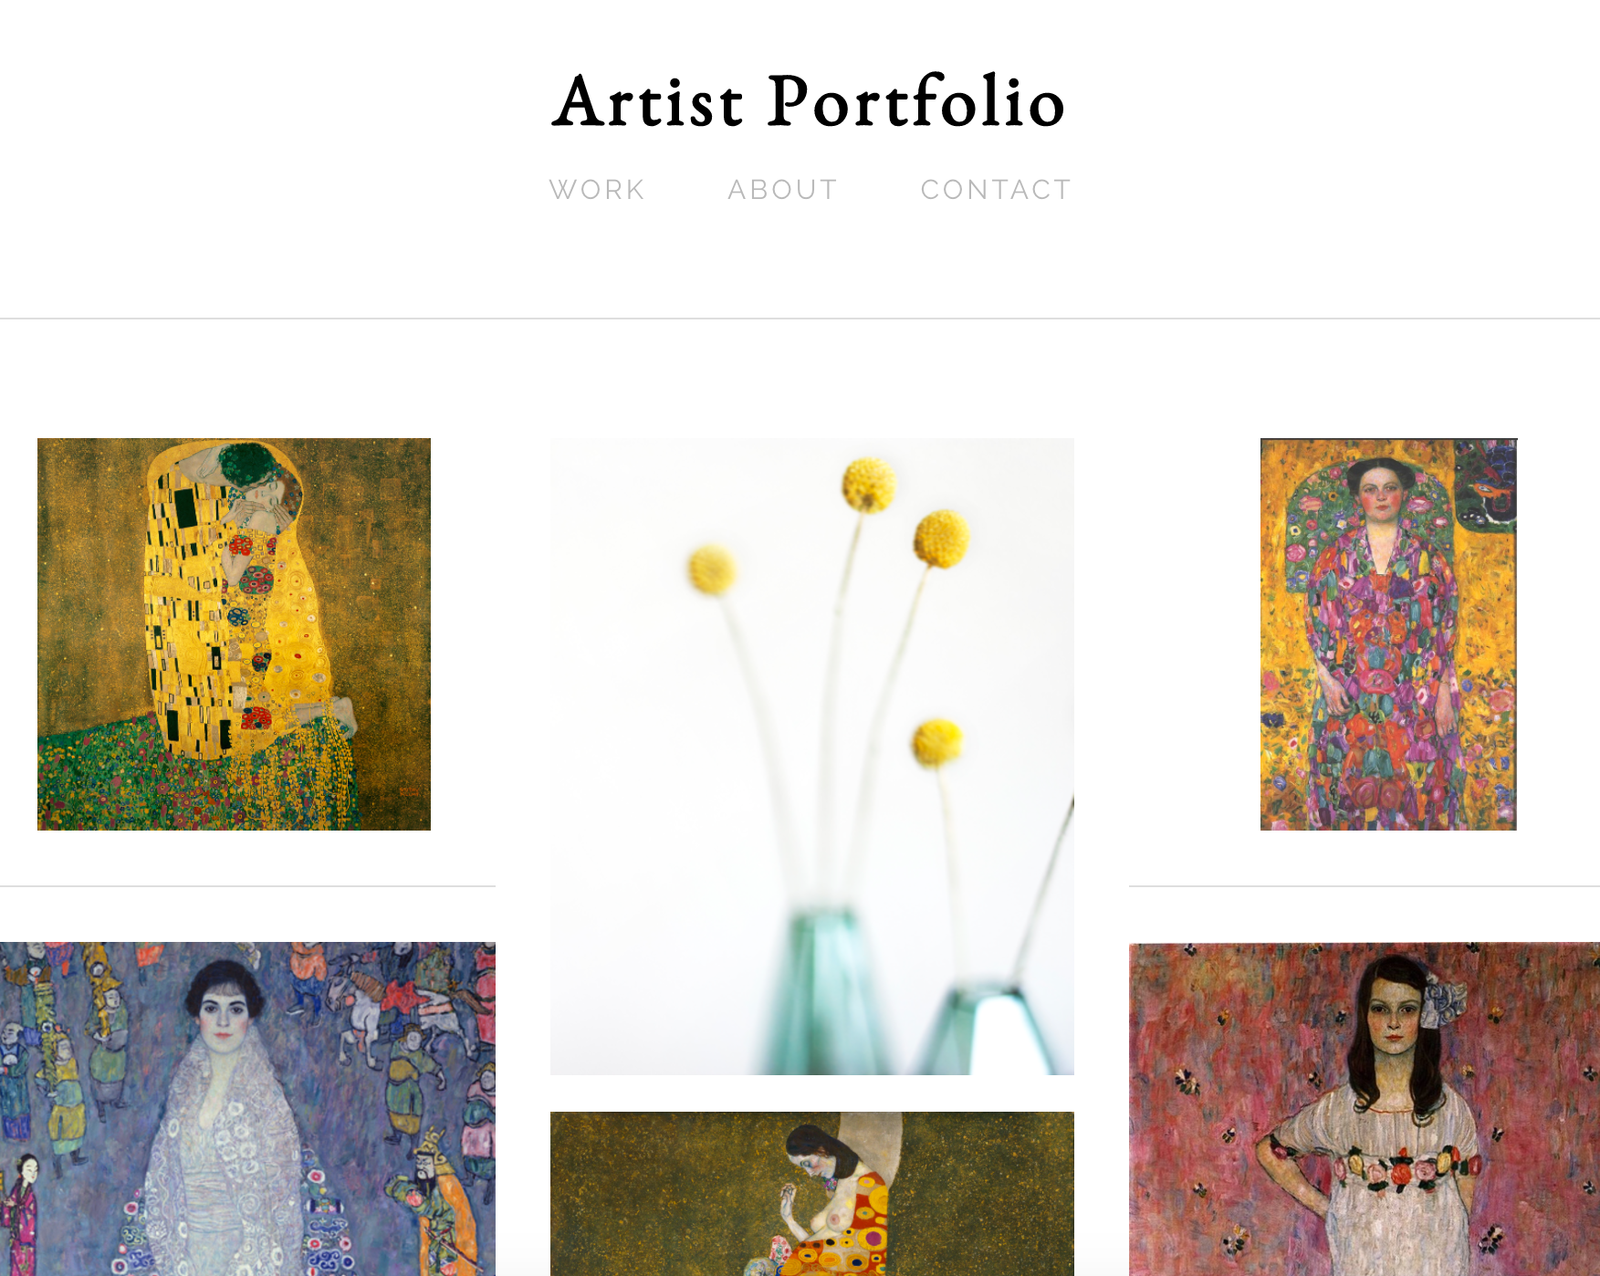View the dark gold painting with bowing woman
The height and width of the screenshot is (1276, 1600).
tap(812, 1194)
